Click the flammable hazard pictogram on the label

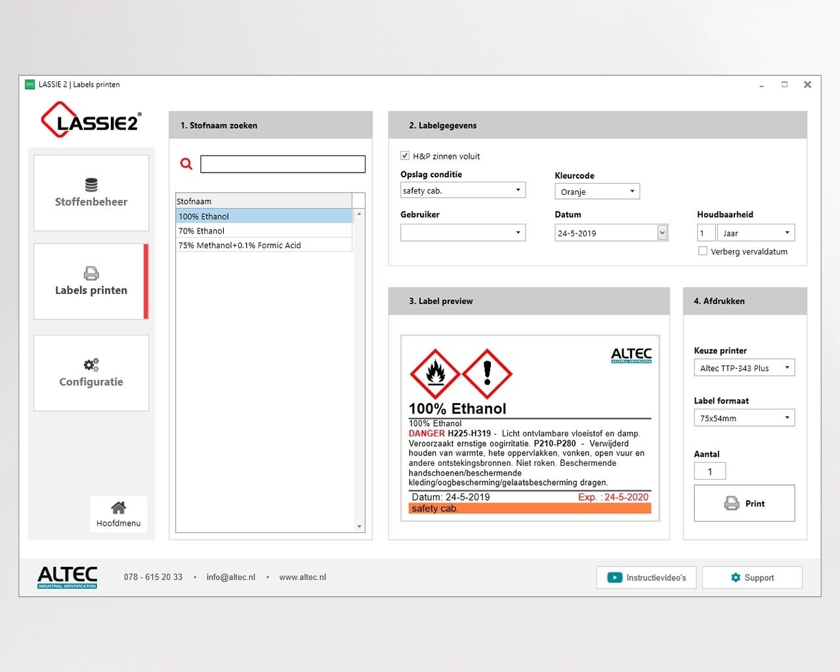(x=434, y=373)
